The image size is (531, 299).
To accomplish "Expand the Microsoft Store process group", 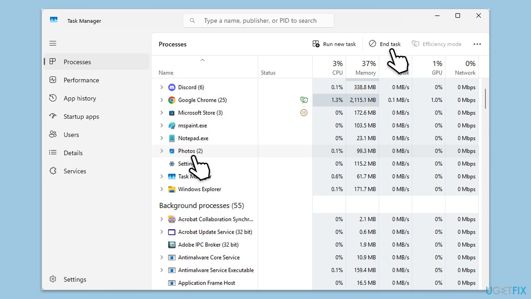I will pos(162,113).
